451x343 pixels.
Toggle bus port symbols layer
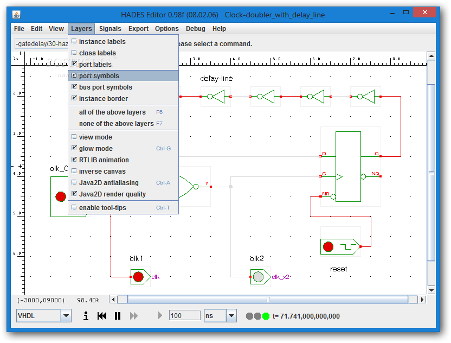click(124, 87)
